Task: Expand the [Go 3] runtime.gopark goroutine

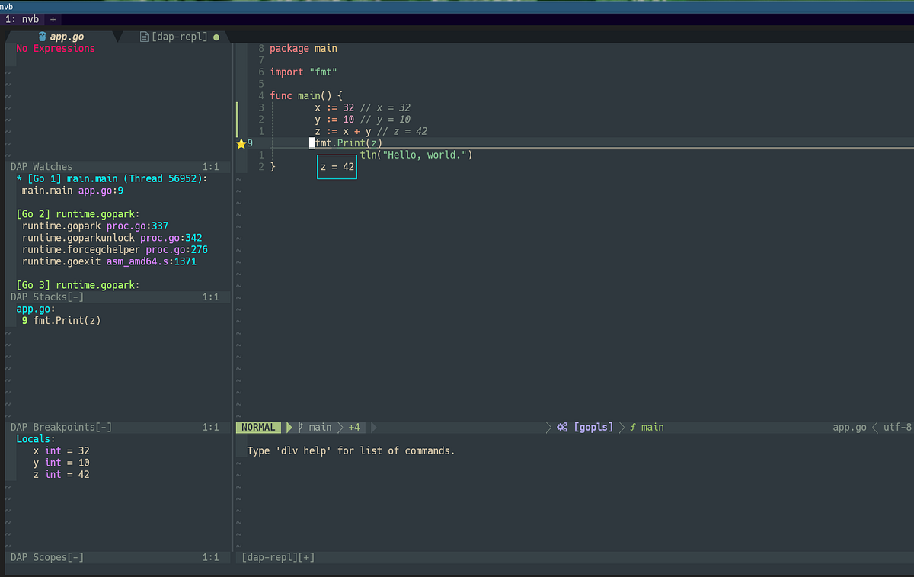Action: click(78, 285)
